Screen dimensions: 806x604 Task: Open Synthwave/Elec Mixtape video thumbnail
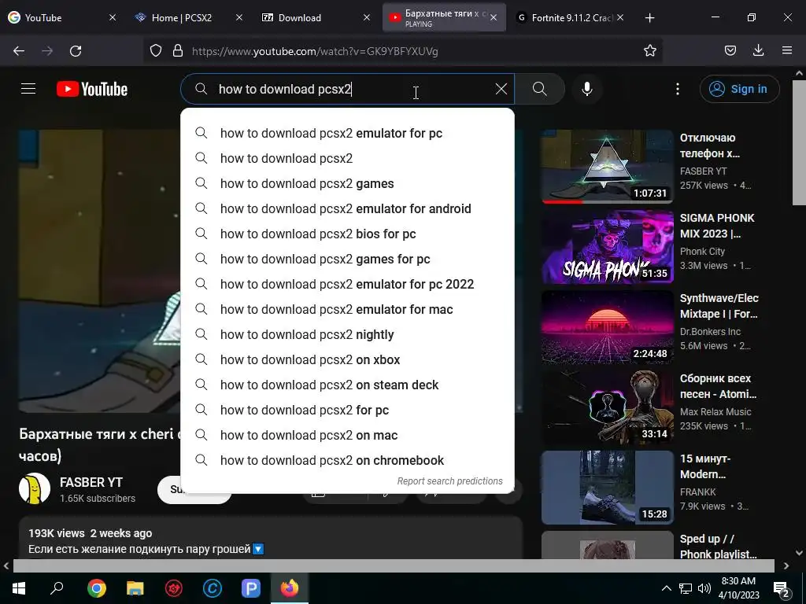608,327
